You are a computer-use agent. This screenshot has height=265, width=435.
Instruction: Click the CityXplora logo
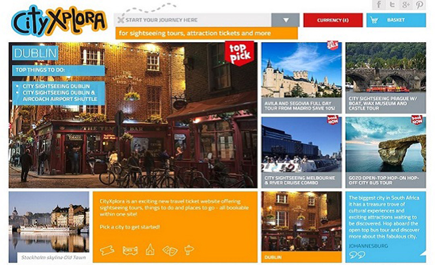point(59,21)
